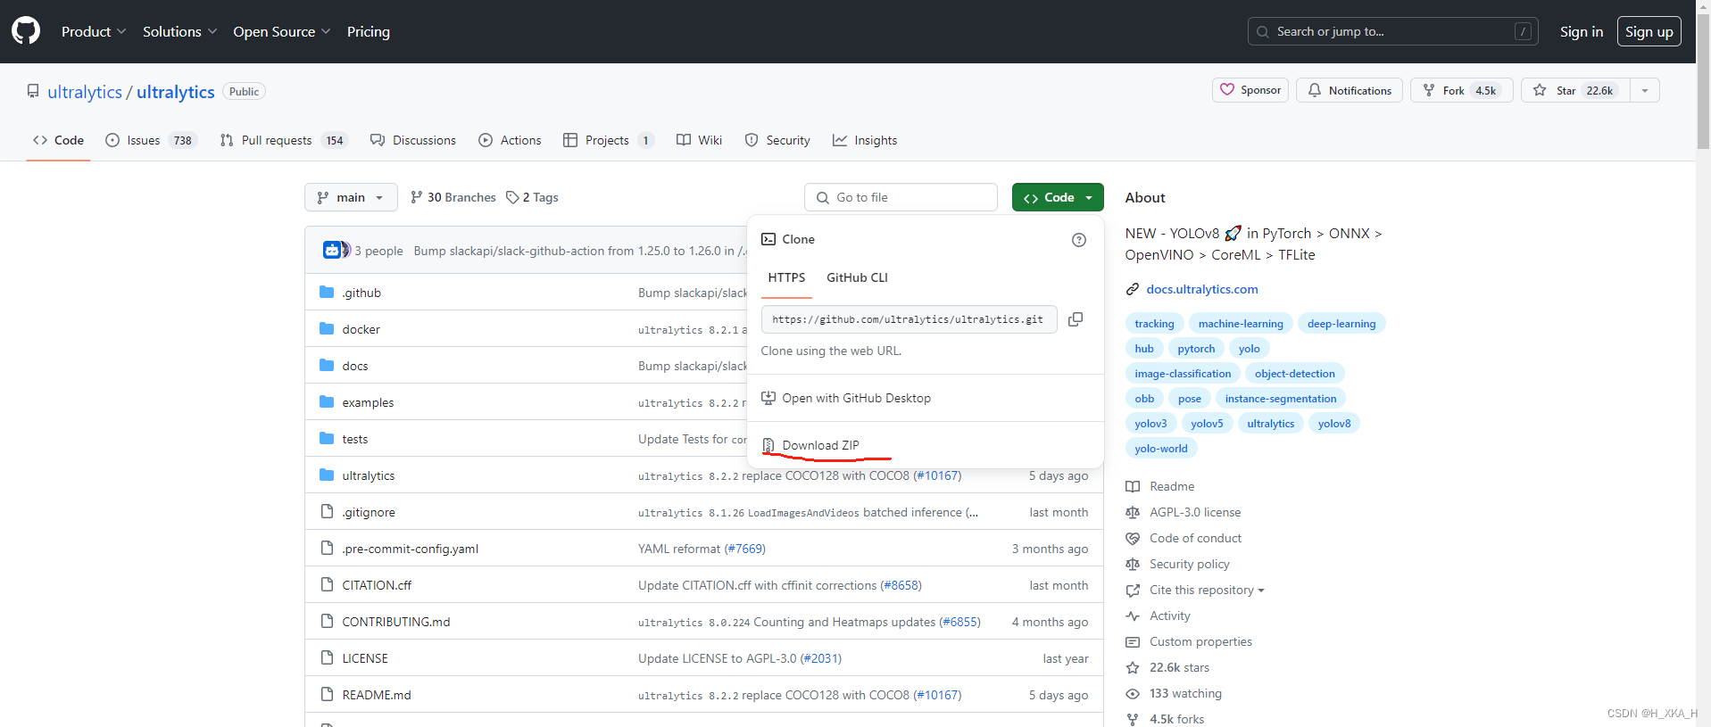This screenshot has width=1711, height=727.
Task: Open the Insights tab
Action: click(x=865, y=140)
